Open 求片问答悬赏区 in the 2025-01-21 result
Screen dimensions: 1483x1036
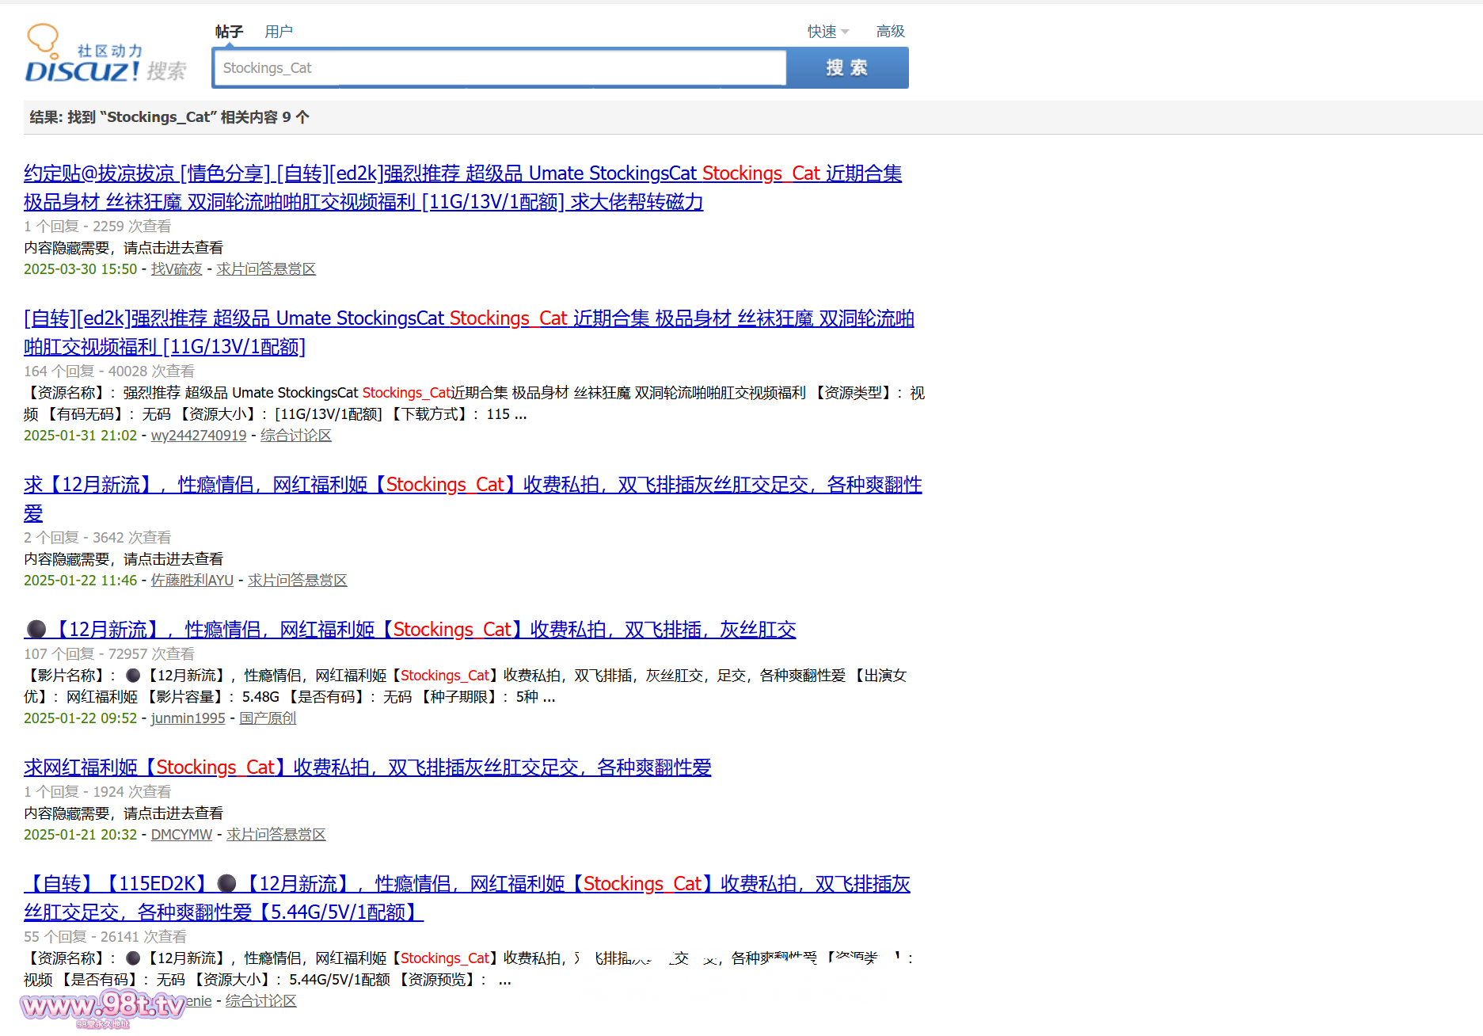click(276, 835)
